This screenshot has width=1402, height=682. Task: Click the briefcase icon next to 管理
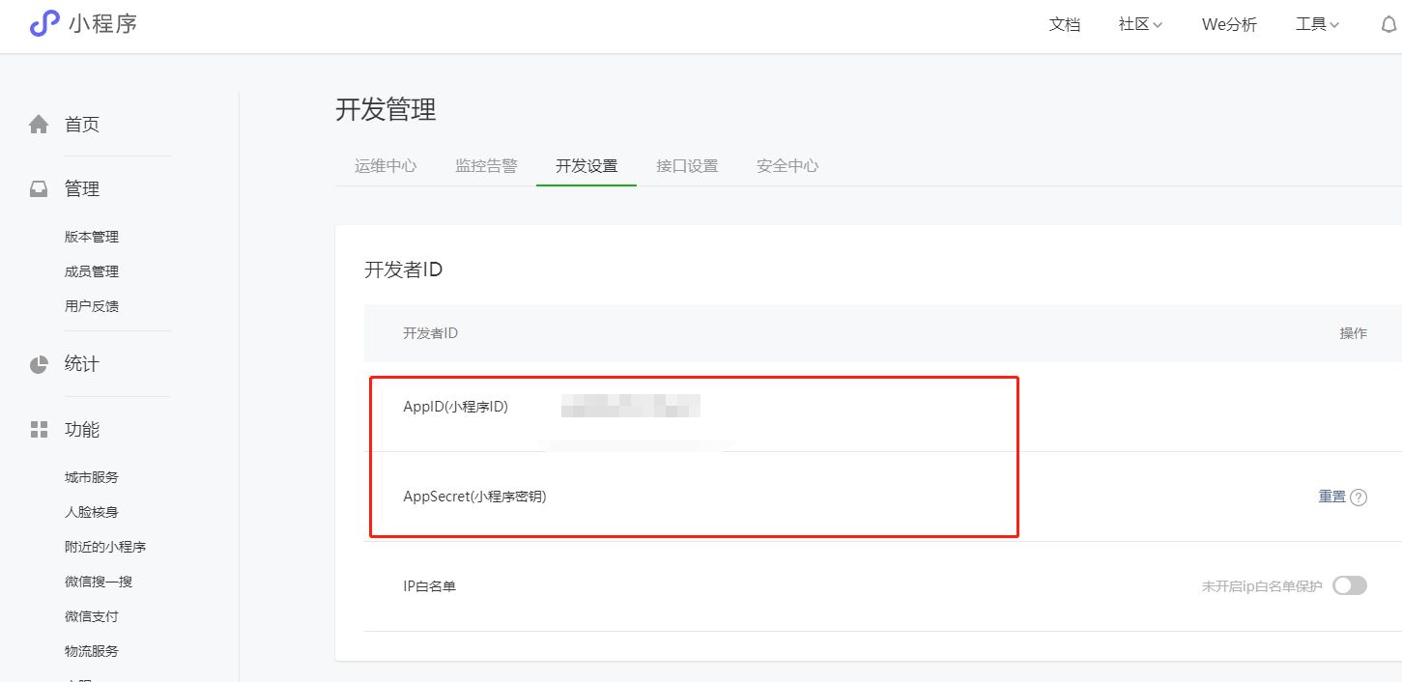coord(38,187)
